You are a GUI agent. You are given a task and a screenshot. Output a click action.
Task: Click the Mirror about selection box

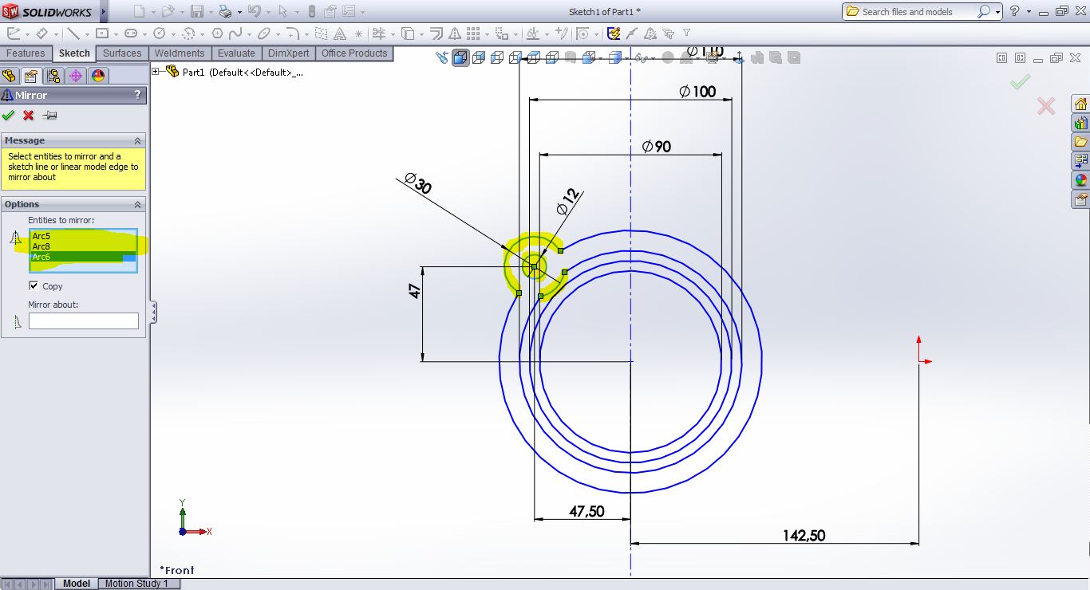pyautogui.click(x=83, y=321)
